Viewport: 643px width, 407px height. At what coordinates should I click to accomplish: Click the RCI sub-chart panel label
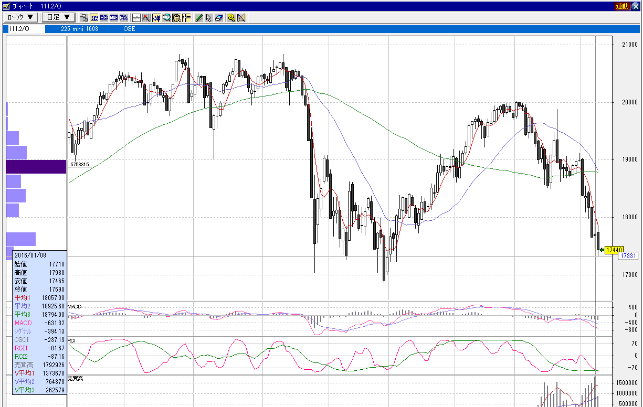tap(72, 340)
